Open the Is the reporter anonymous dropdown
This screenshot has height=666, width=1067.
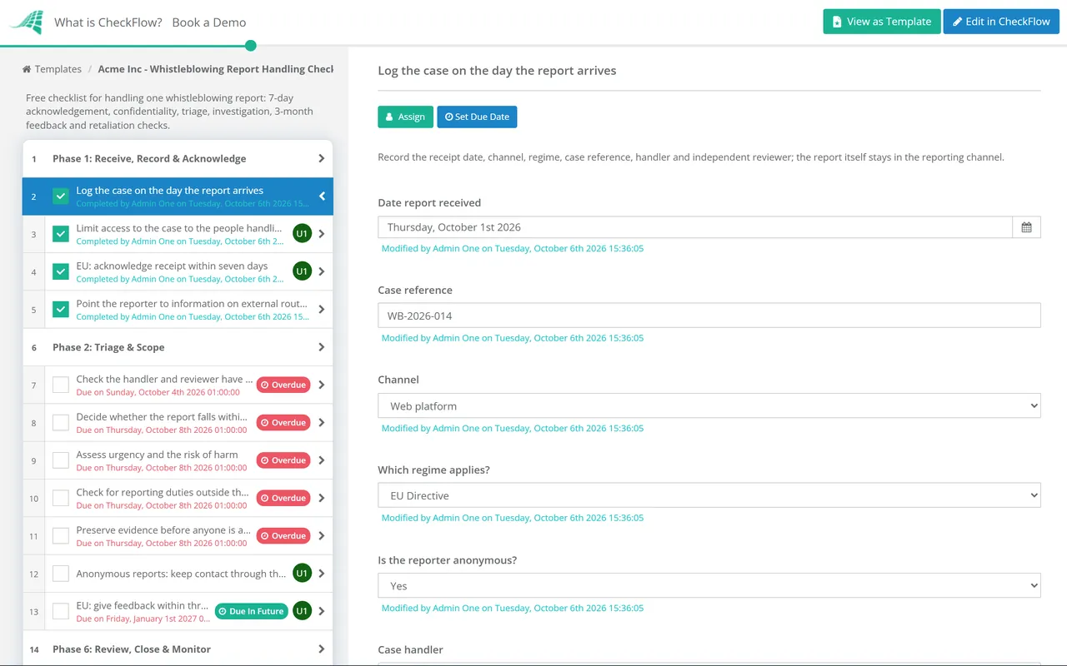click(709, 585)
